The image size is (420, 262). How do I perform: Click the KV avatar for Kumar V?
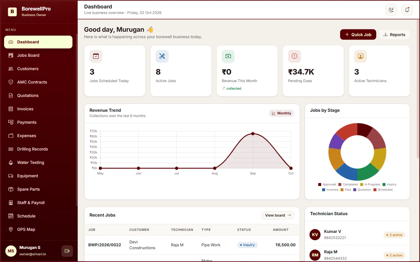[315, 235]
